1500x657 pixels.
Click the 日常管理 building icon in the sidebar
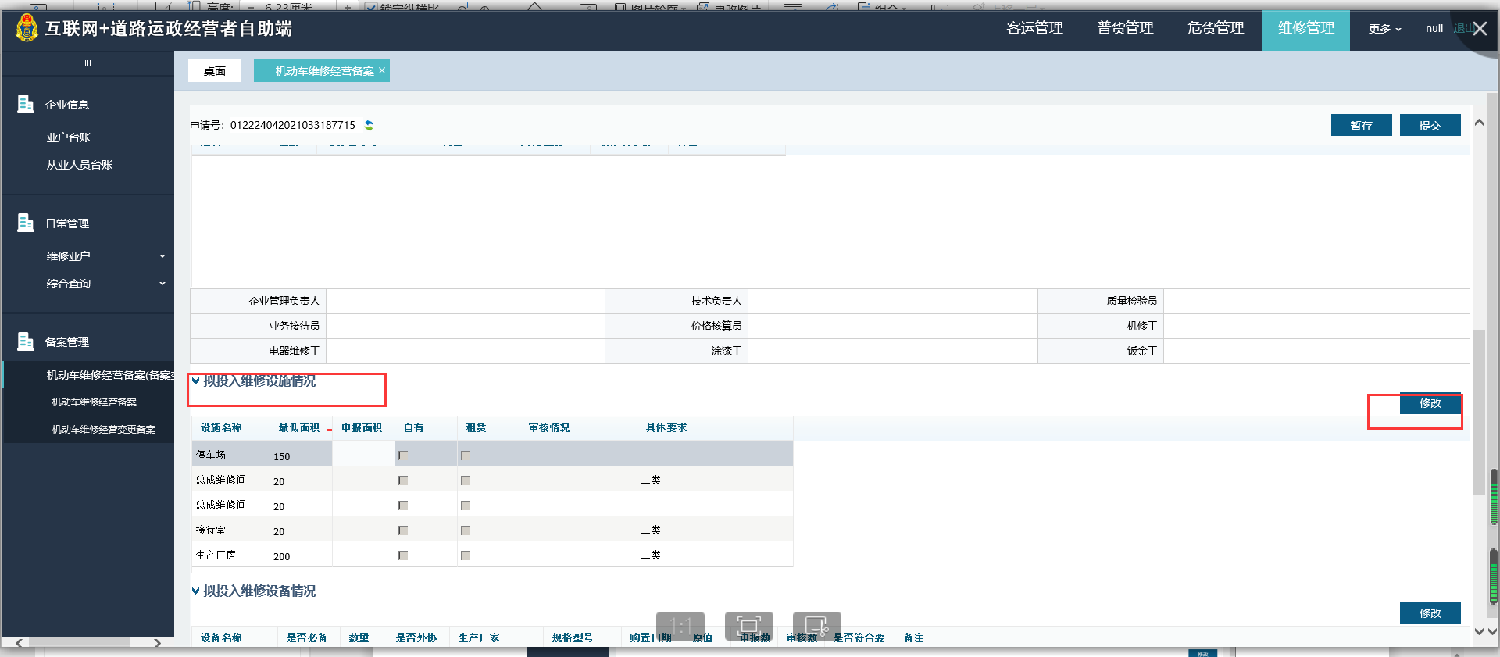[x=26, y=223]
